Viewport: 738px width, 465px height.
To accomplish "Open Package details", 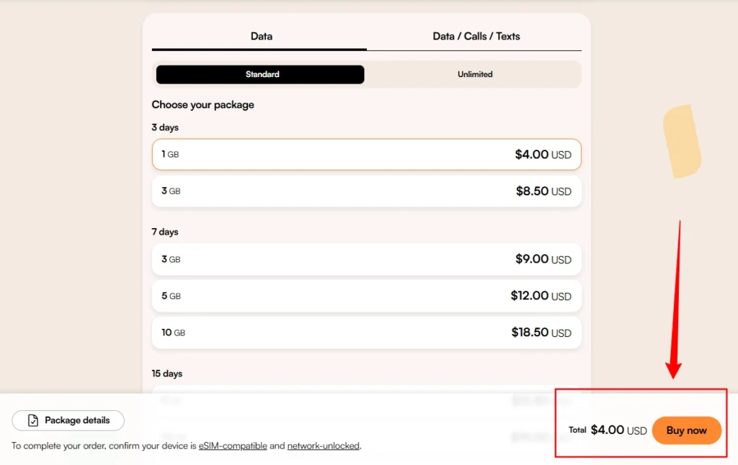I will 68,420.
